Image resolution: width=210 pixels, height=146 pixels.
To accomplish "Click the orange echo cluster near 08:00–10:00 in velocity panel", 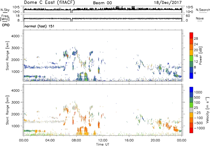I will (x=82, y=131).
